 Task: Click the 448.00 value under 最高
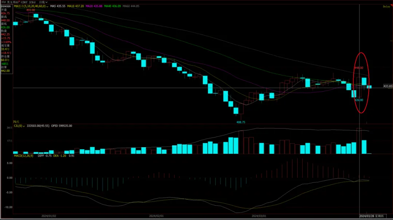pos(5,20)
